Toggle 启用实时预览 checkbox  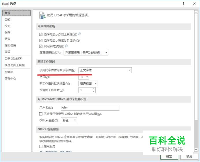(x=41, y=46)
